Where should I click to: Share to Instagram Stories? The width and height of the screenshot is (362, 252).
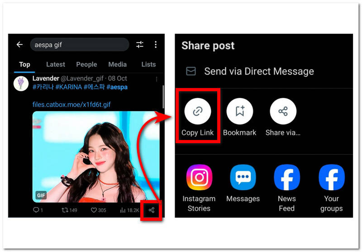199,177
